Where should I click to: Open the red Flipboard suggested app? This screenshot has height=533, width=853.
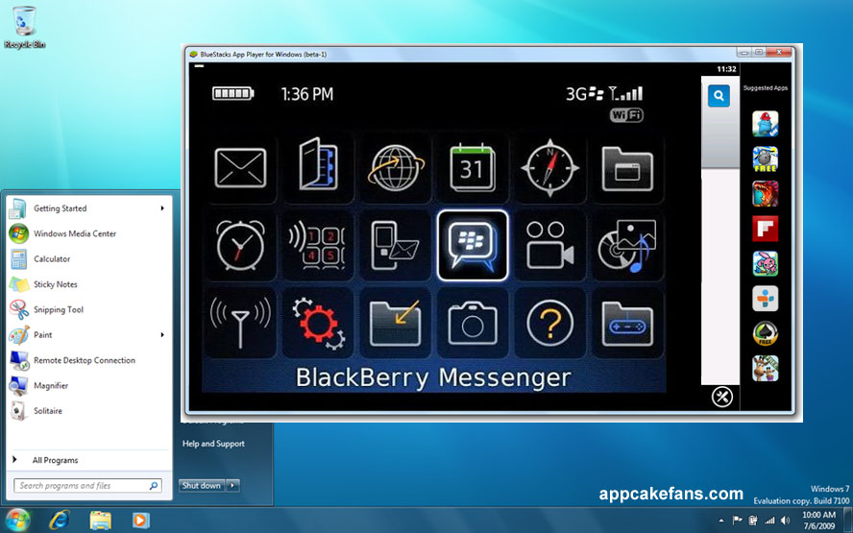[766, 229]
